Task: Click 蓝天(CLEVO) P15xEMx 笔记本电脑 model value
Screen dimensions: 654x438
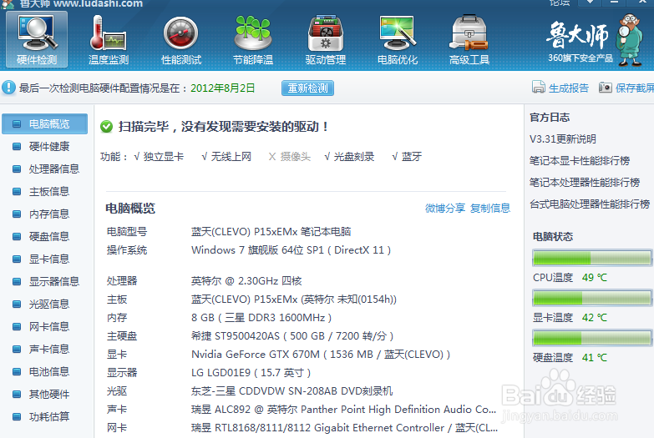Action: pyautogui.click(x=271, y=231)
